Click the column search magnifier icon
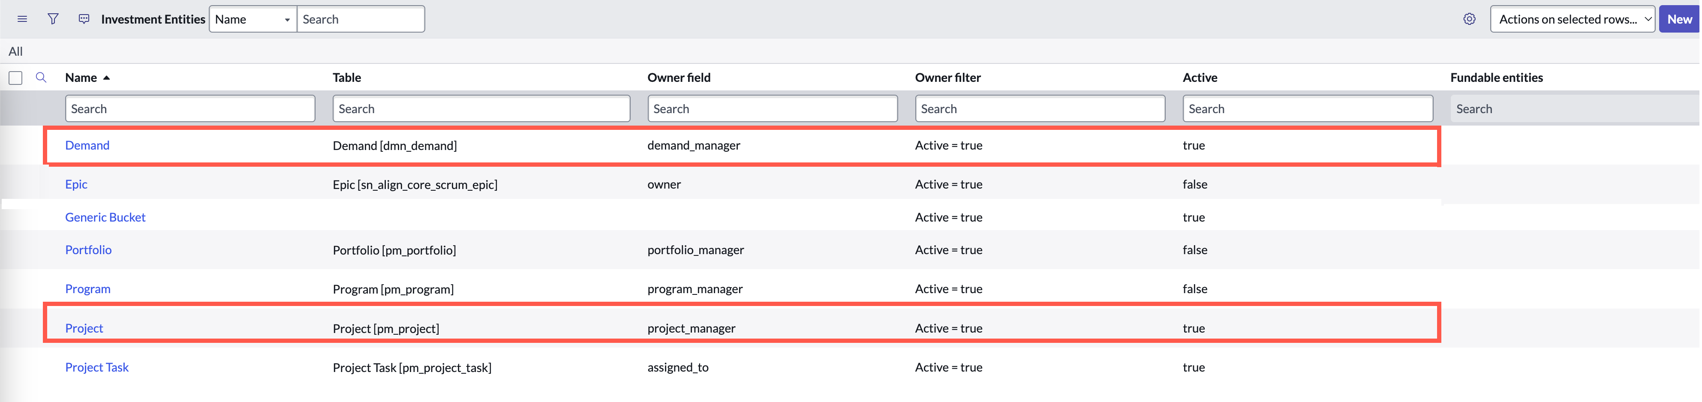1702x402 pixels. point(41,78)
